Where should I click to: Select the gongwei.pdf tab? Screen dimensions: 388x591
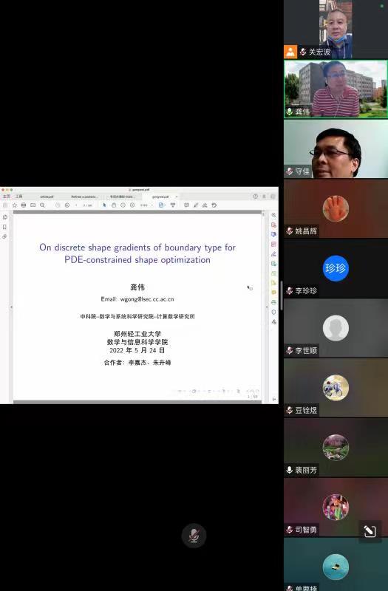click(x=160, y=197)
